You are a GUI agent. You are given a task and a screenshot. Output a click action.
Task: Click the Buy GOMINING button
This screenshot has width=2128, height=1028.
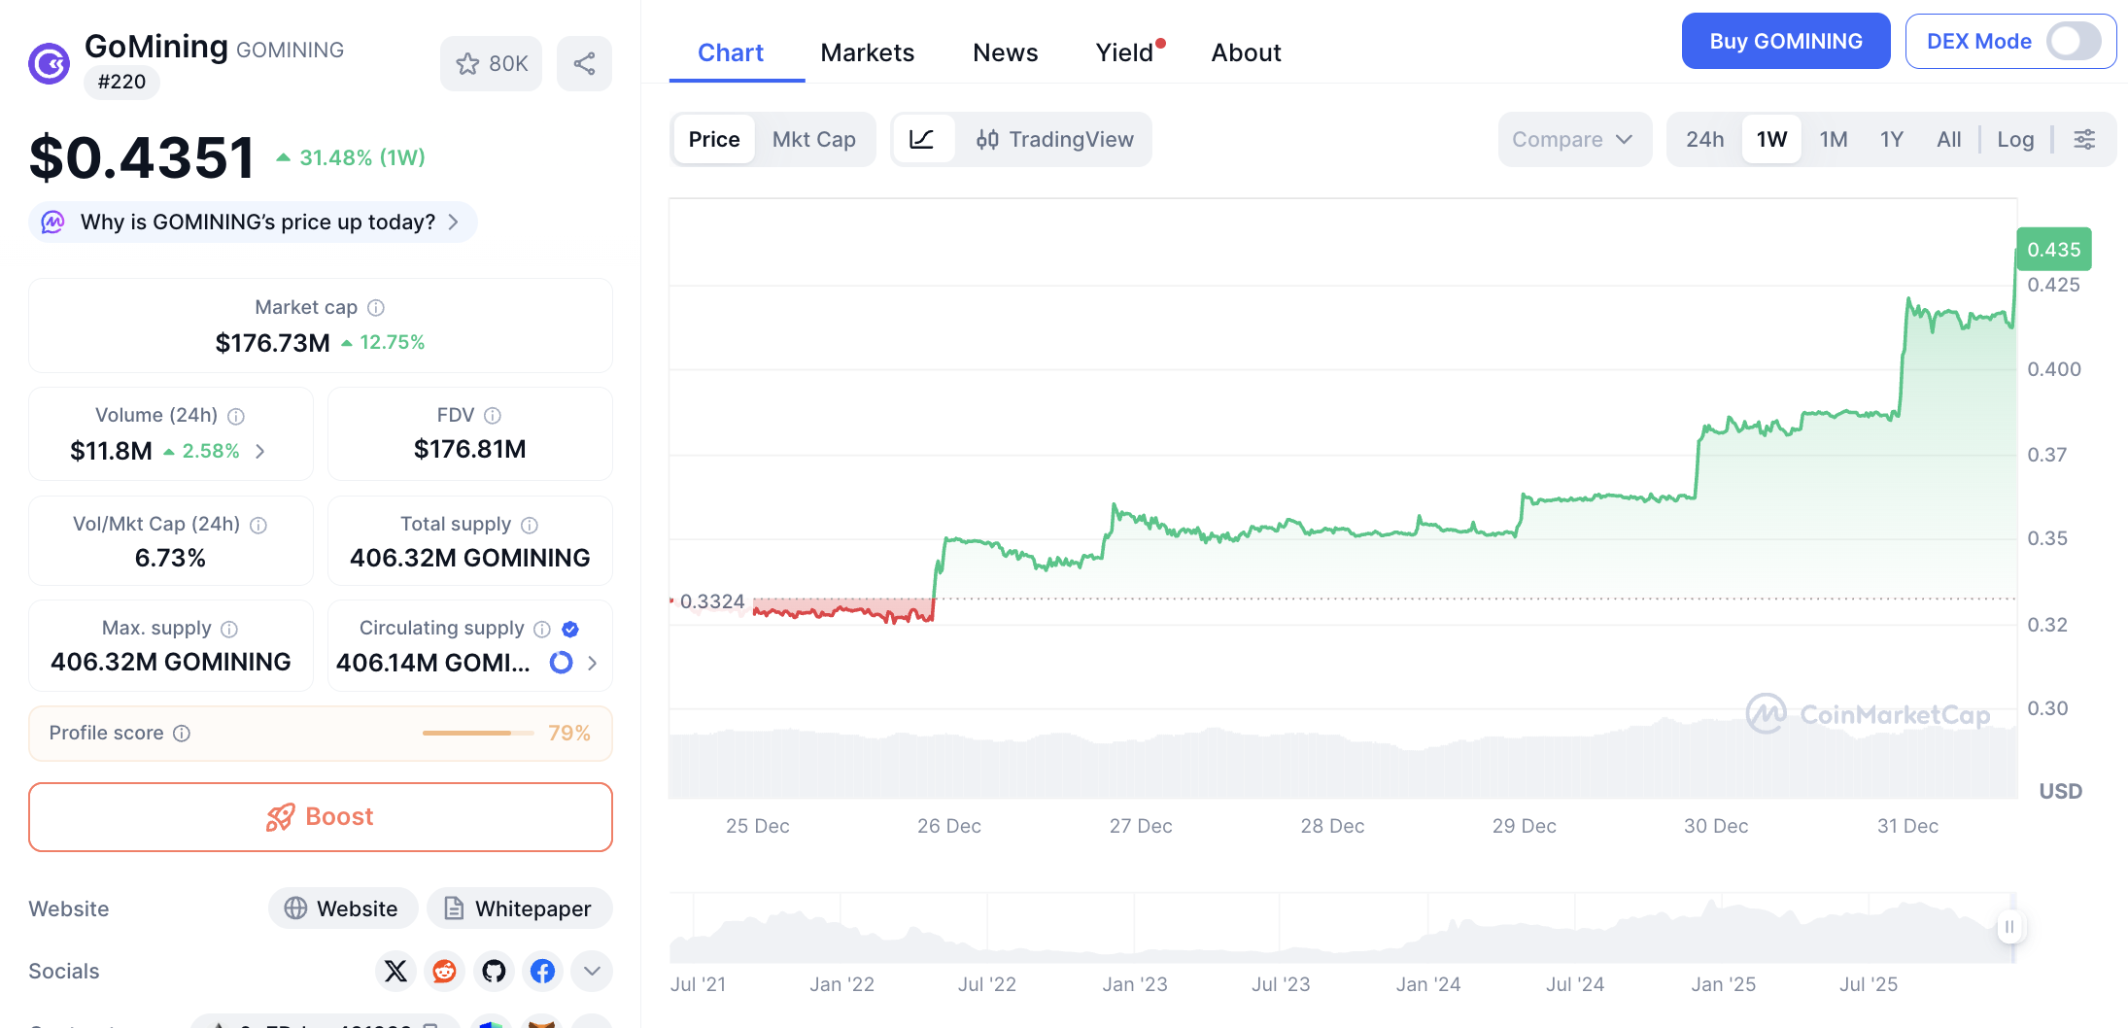[1785, 42]
